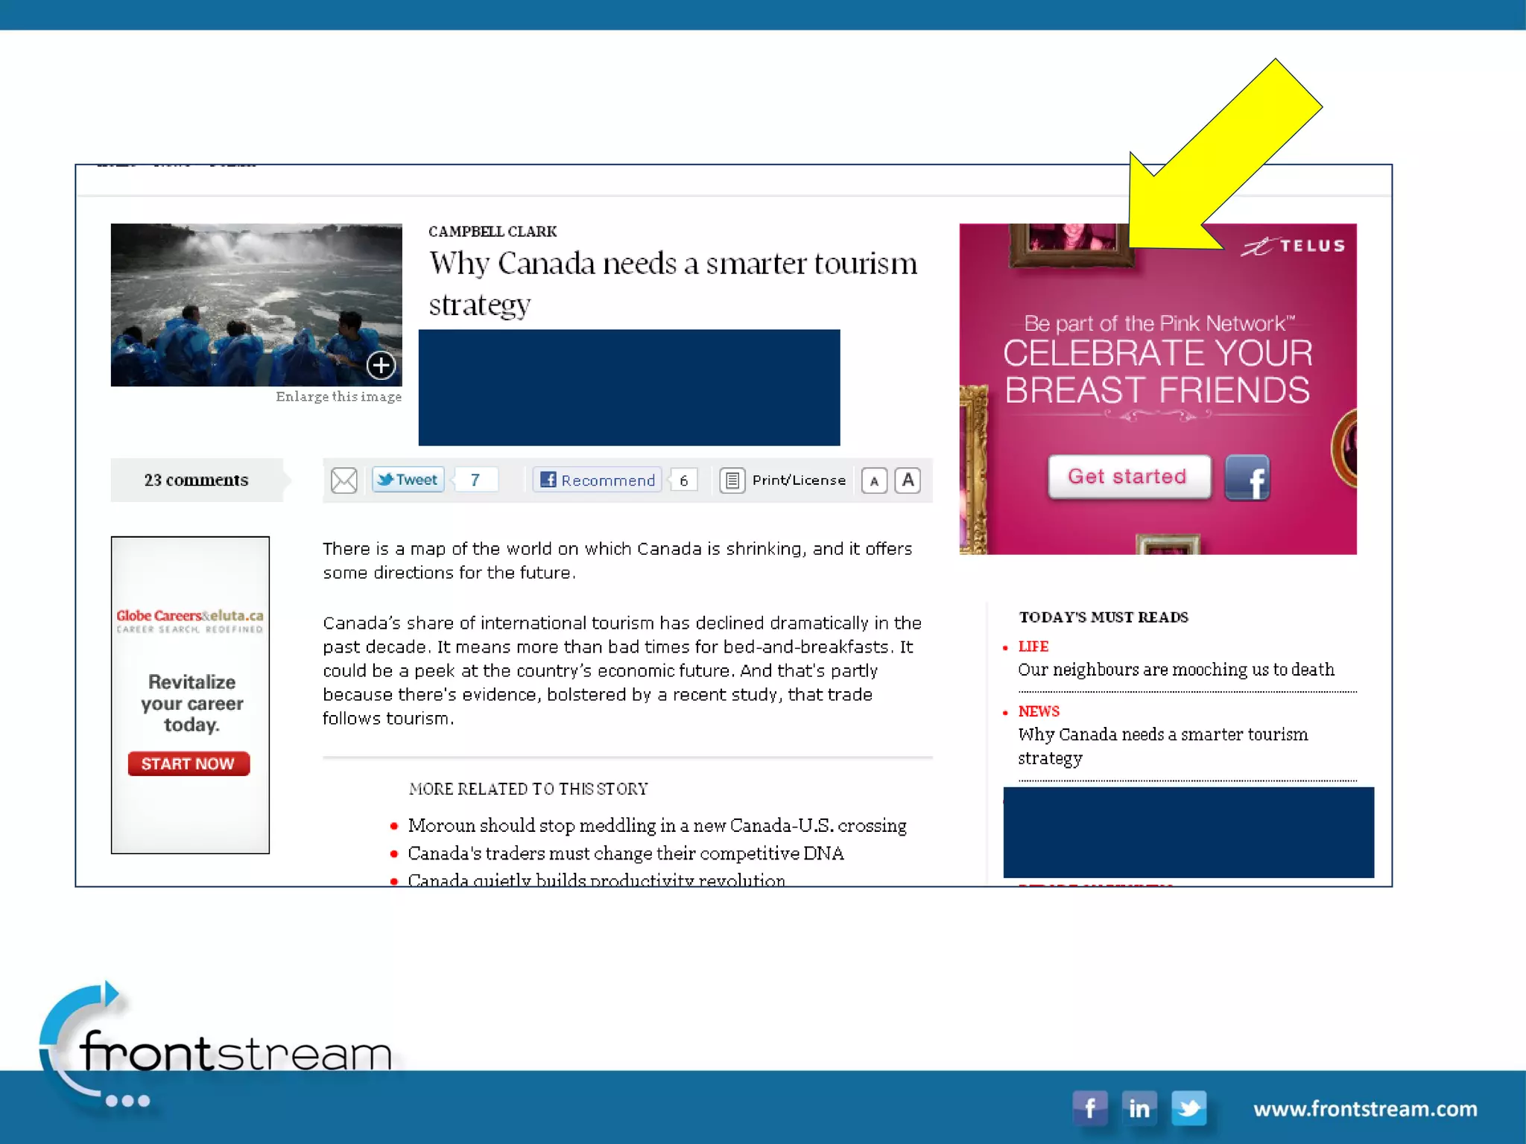
Task: Open Our neighbours are mooching link
Action: coord(1176,670)
